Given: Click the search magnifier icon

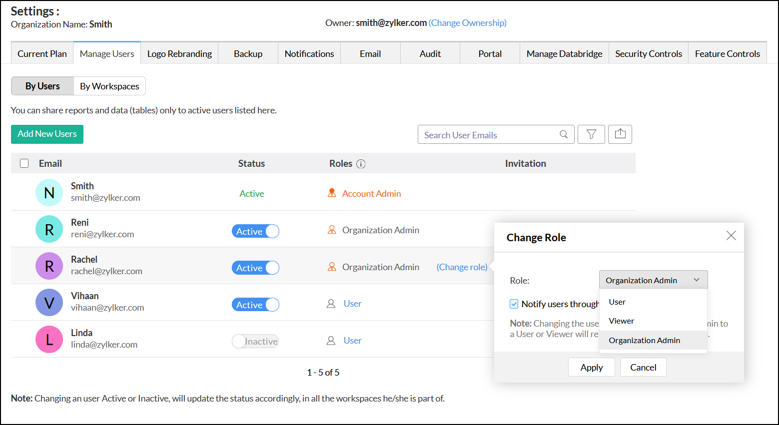Looking at the screenshot, I should tap(564, 134).
